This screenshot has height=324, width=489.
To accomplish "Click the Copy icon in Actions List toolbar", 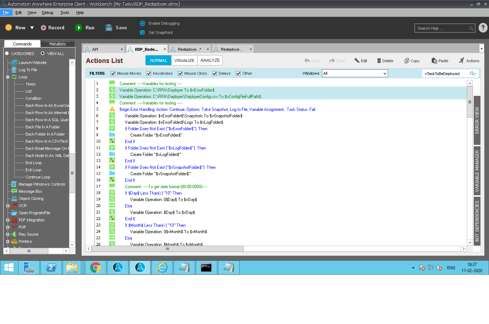I will 407,61.
